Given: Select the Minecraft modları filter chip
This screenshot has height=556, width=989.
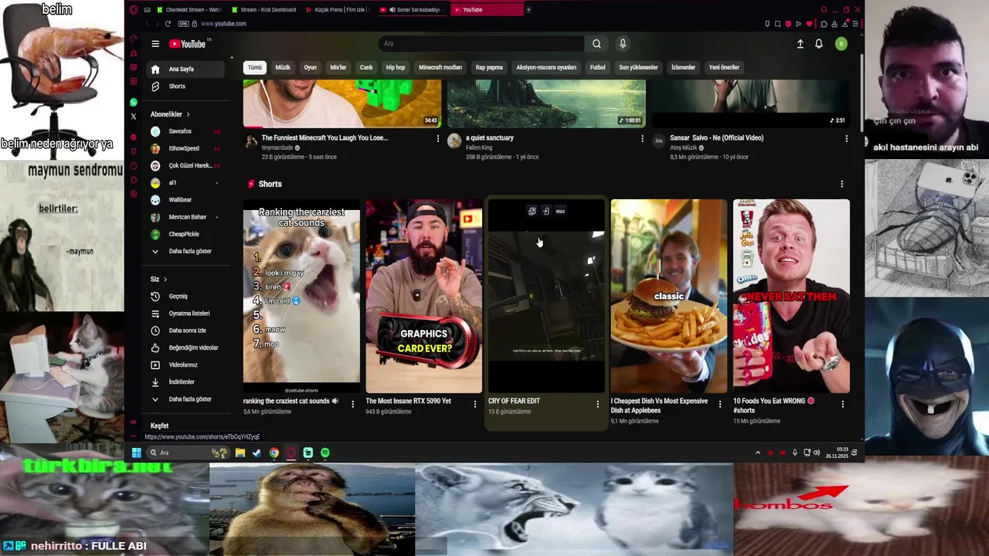Looking at the screenshot, I should click(440, 67).
